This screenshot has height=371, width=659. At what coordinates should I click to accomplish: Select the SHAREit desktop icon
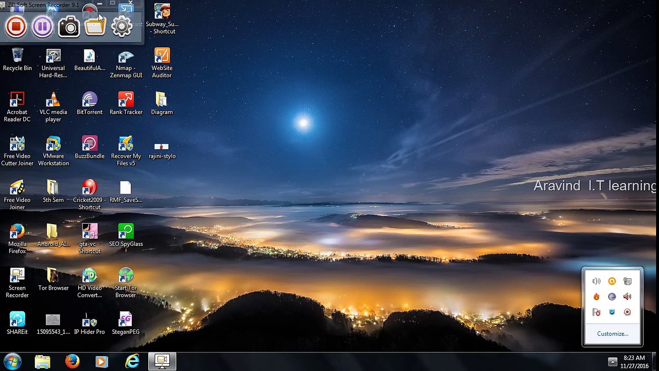click(17, 324)
